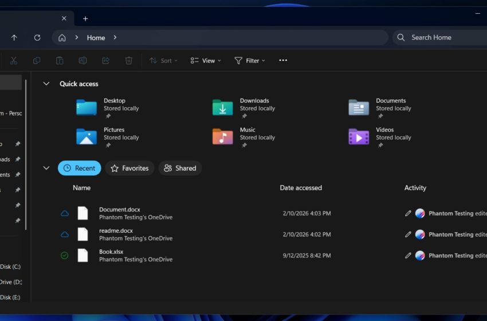The height and width of the screenshot is (321, 487).
Task: Sort by Date accessed column header
Action: [x=301, y=187]
